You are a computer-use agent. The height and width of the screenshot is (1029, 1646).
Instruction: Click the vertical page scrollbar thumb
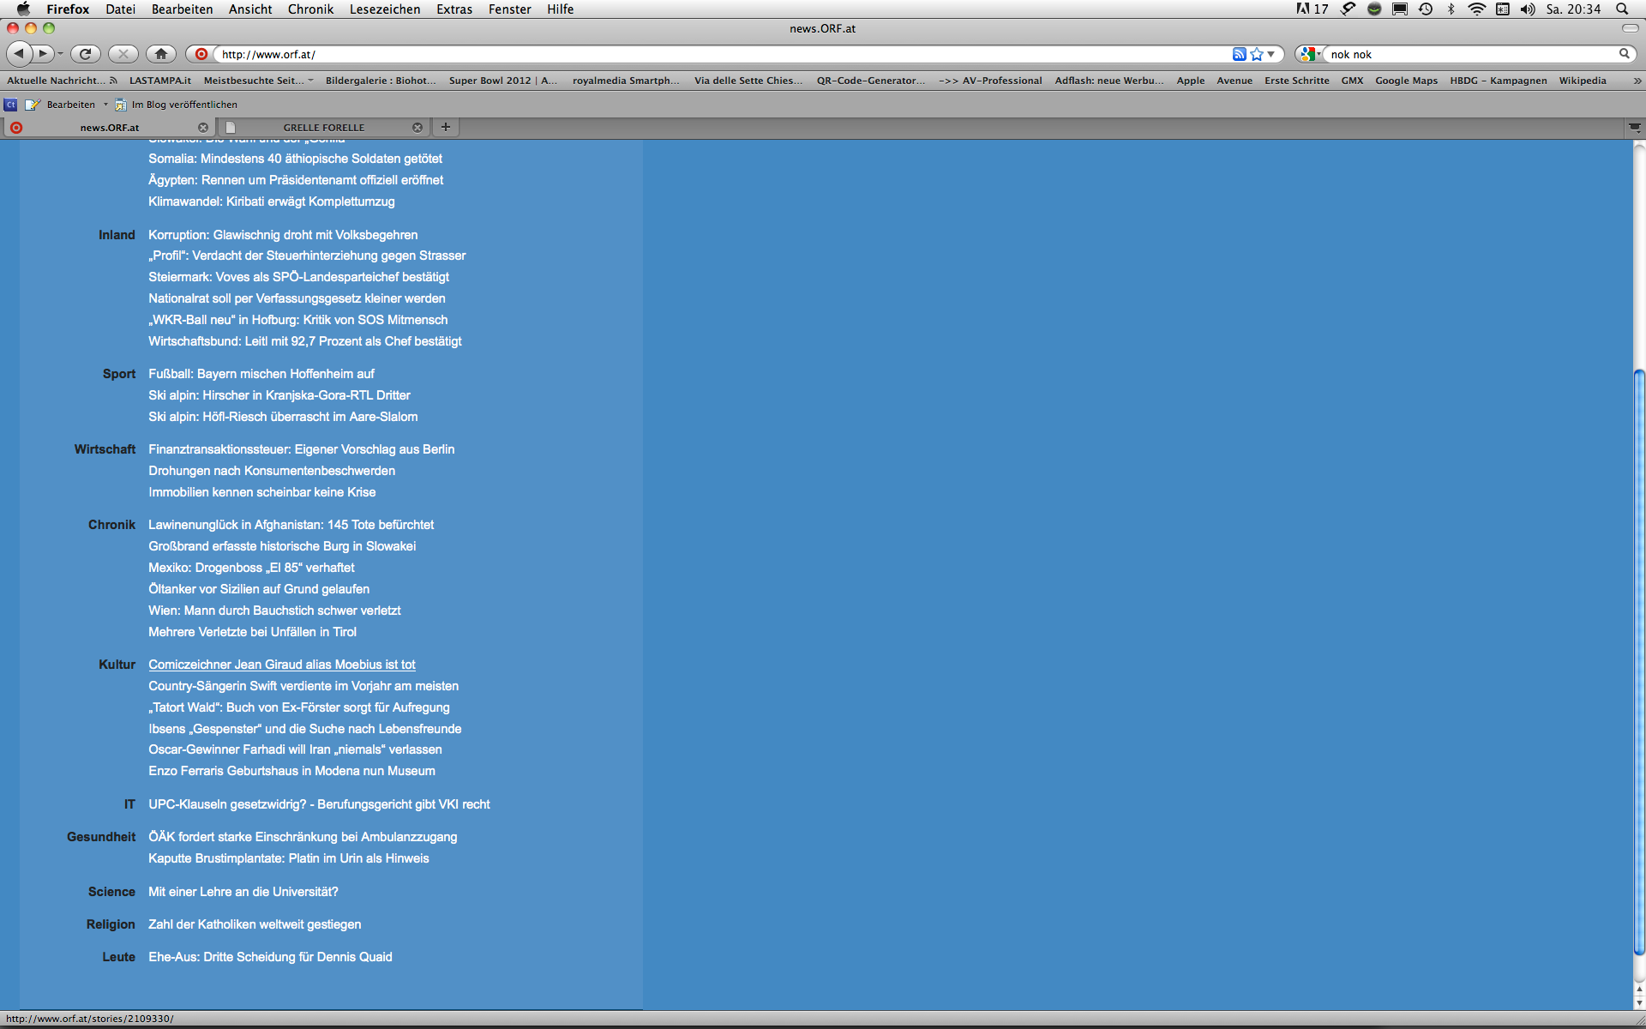click(x=1639, y=660)
